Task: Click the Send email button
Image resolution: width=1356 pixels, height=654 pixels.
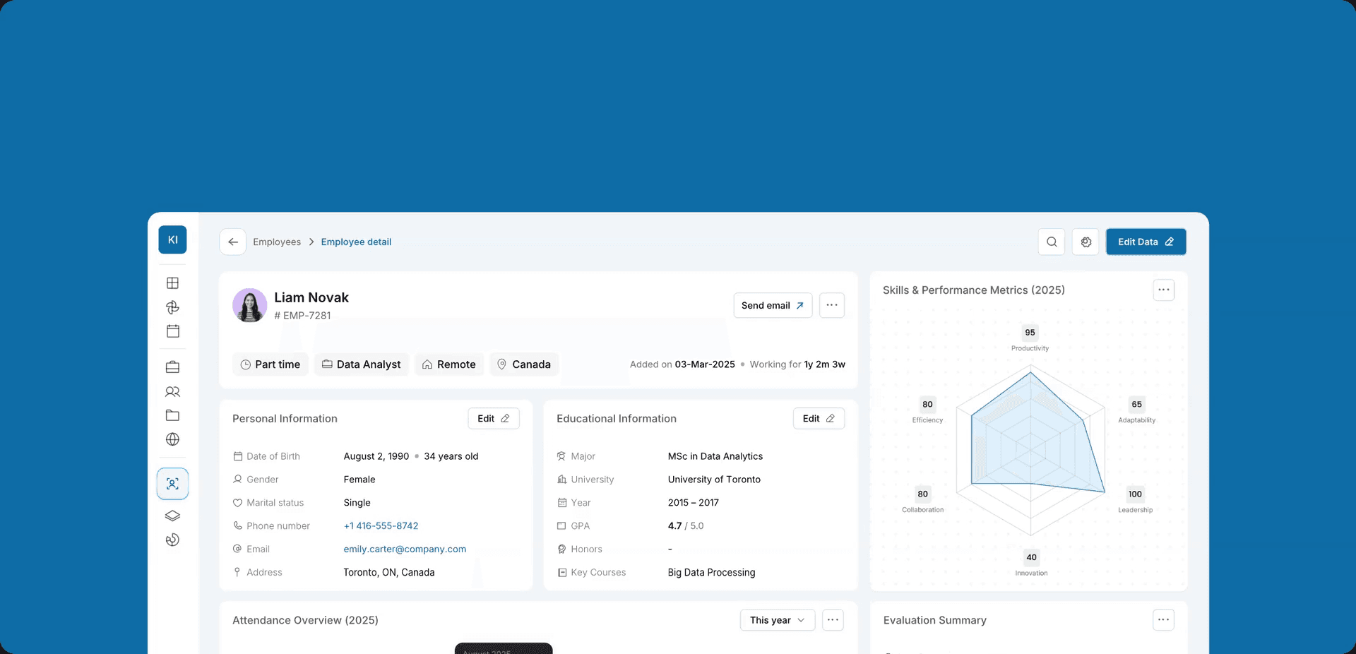Action: [773, 305]
